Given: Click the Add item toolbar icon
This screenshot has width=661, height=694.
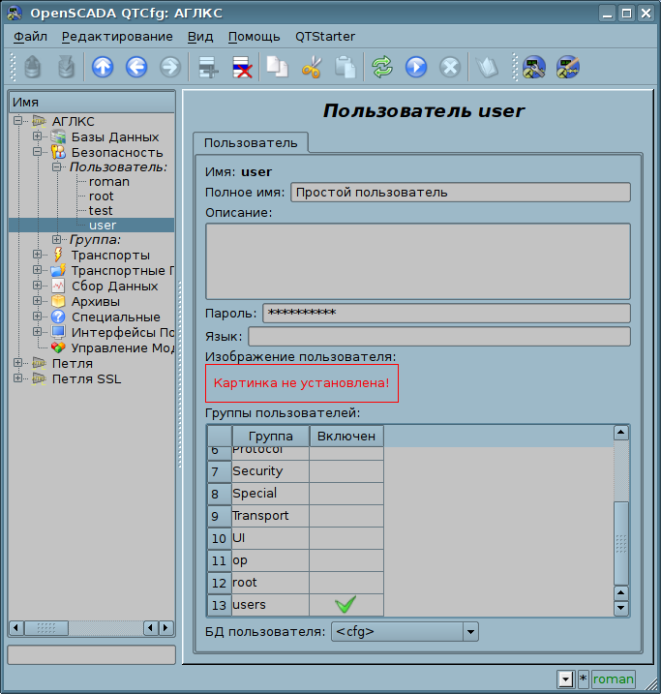Looking at the screenshot, I should 208,68.
